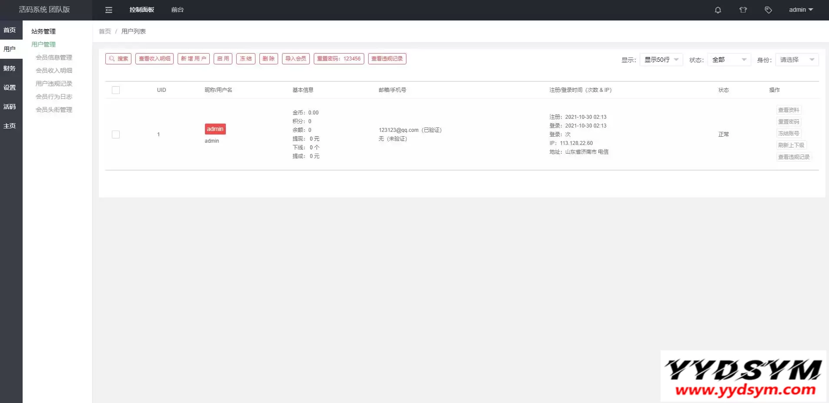Click the 搜索 search button with magnifier

tap(118, 59)
